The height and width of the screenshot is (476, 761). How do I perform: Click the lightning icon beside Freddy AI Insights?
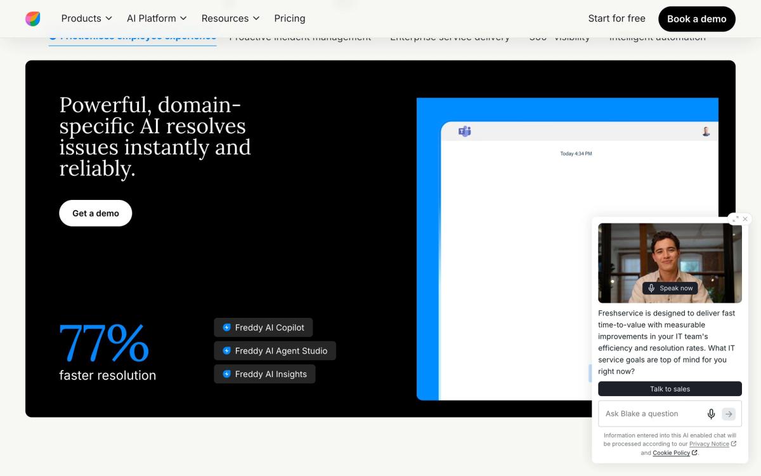click(226, 374)
